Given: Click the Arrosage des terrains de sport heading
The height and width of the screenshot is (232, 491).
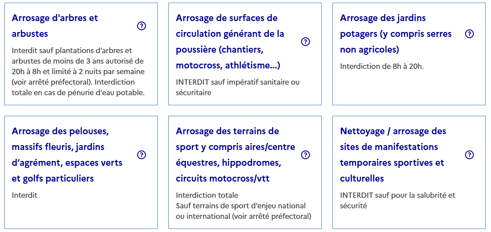Looking at the screenshot, I should coord(236,155).
